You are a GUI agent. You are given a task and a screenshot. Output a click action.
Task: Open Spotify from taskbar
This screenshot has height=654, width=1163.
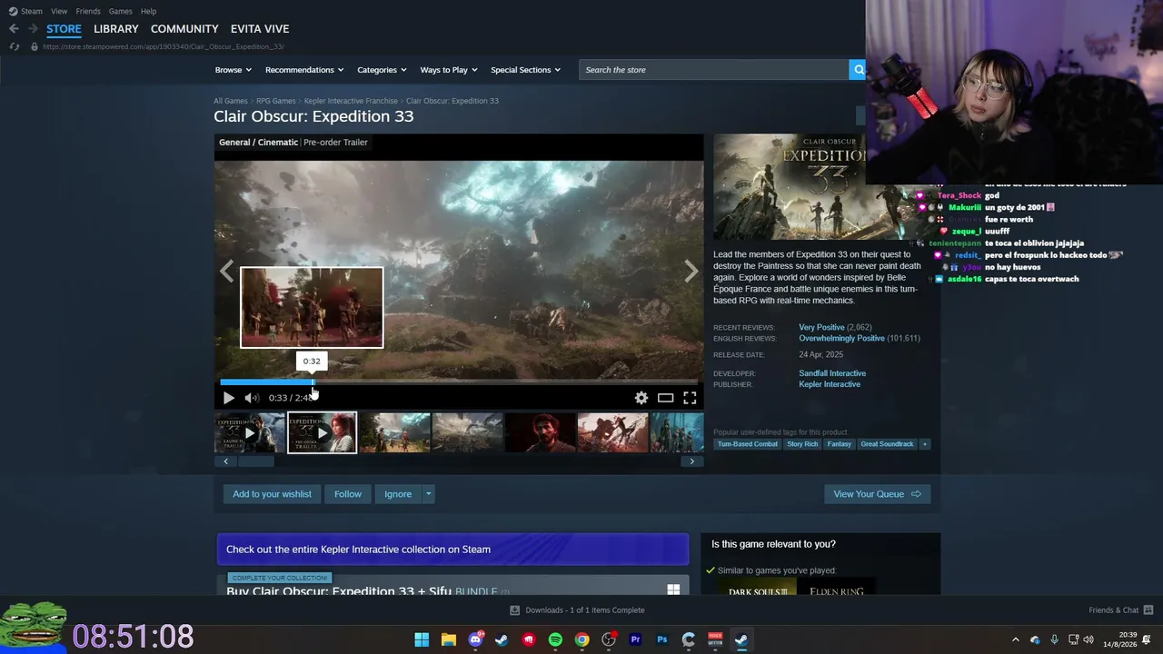coord(555,639)
